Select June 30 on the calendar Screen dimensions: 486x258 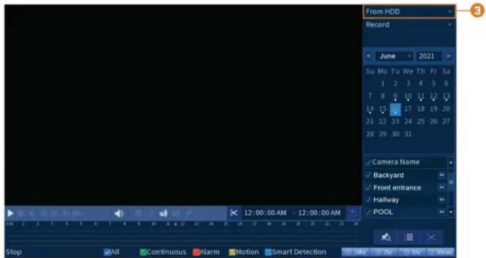[395, 134]
